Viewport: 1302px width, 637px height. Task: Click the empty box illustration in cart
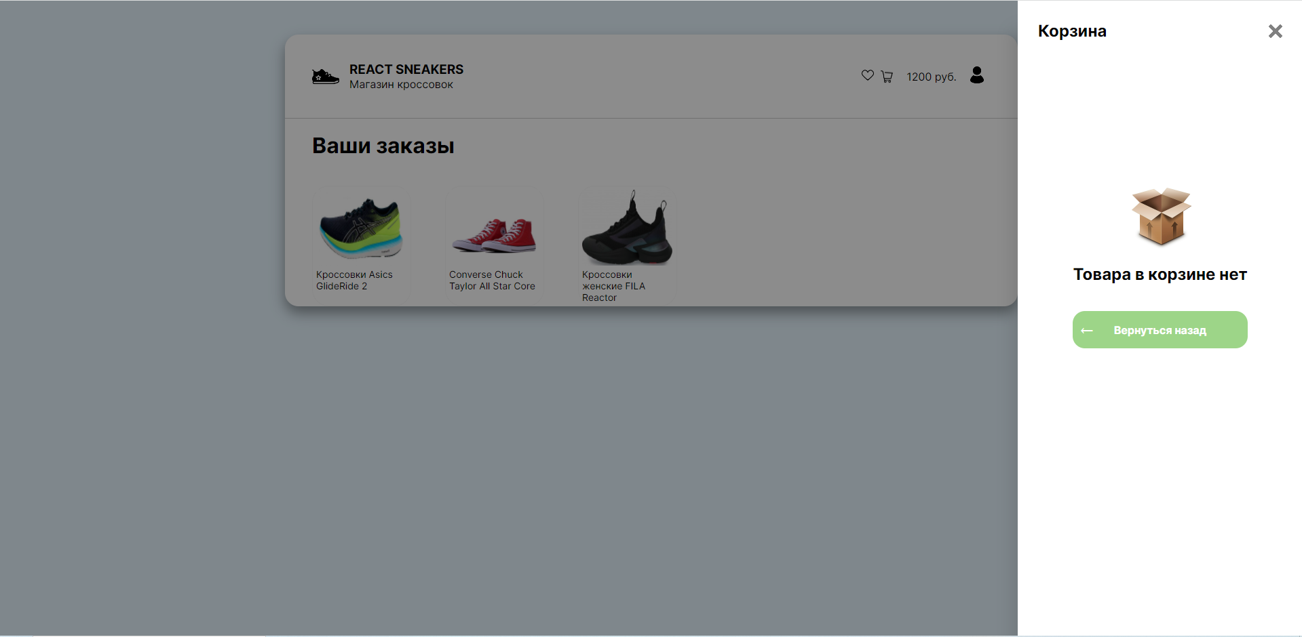tap(1161, 217)
